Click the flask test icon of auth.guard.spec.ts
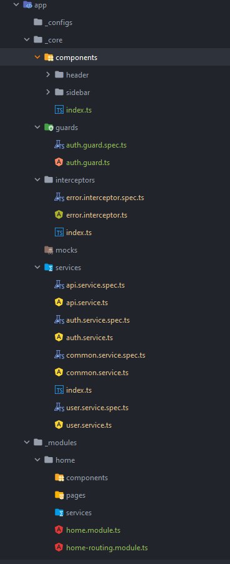 click(x=59, y=144)
